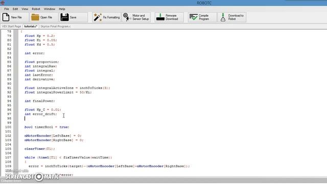Click on 'nMotorEncoder[RightBase] = 0;' line
Image resolution: width=327 pixels, height=184 pixels.
[x=54, y=140]
